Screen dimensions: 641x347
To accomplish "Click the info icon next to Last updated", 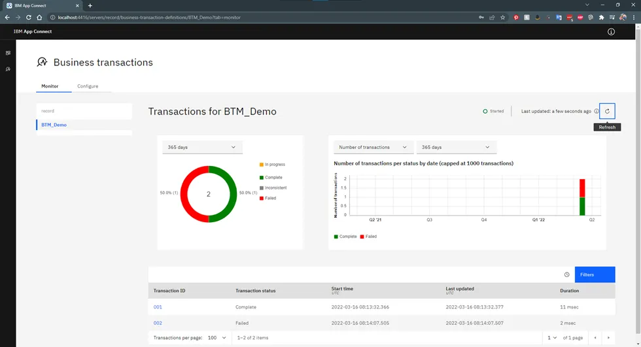I will pyautogui.click(x=597, y=111).
